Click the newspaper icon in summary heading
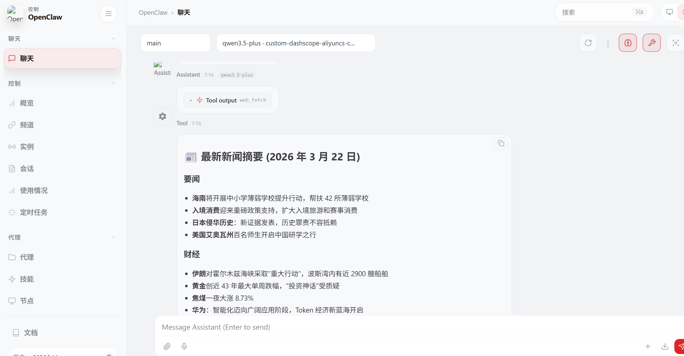Viewport: 684px width, 356px height. pos(191,157)
